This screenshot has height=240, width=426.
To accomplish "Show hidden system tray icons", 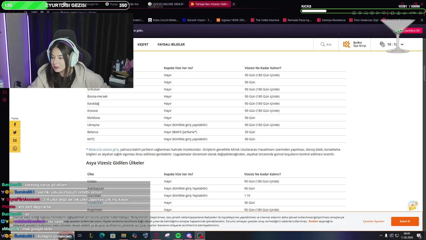I will (381, 236).
